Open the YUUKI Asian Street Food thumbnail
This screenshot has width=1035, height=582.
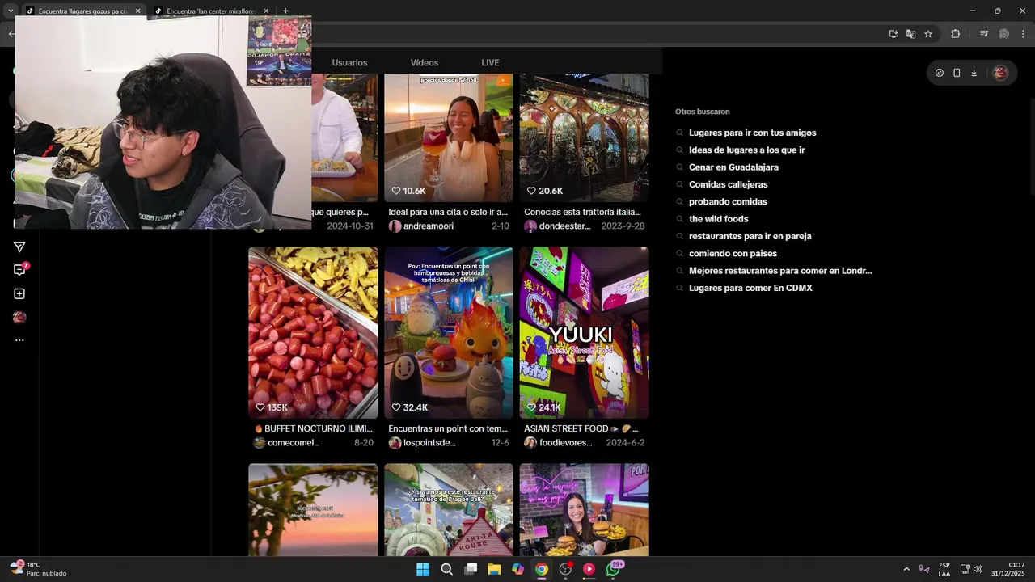(x=585, y=332)
